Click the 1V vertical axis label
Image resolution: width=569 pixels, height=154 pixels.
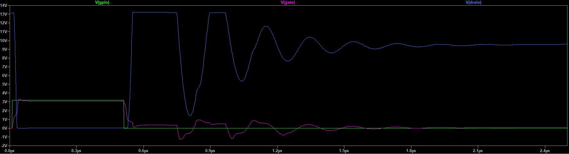click(5, 119)
